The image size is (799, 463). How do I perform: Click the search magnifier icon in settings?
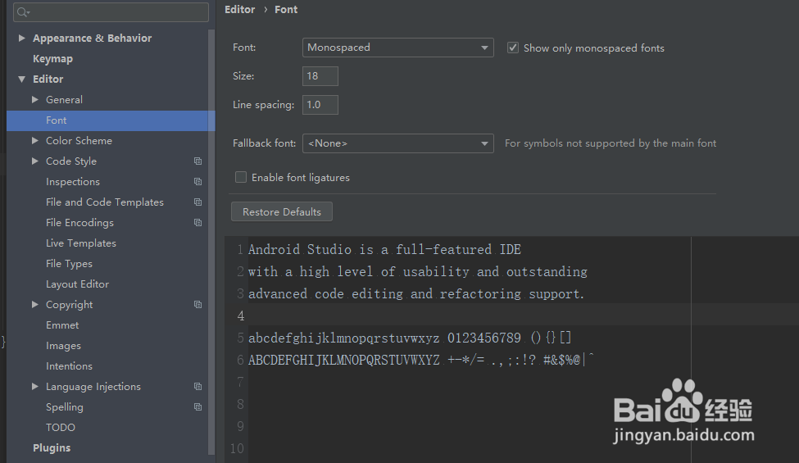coord(22,12)
